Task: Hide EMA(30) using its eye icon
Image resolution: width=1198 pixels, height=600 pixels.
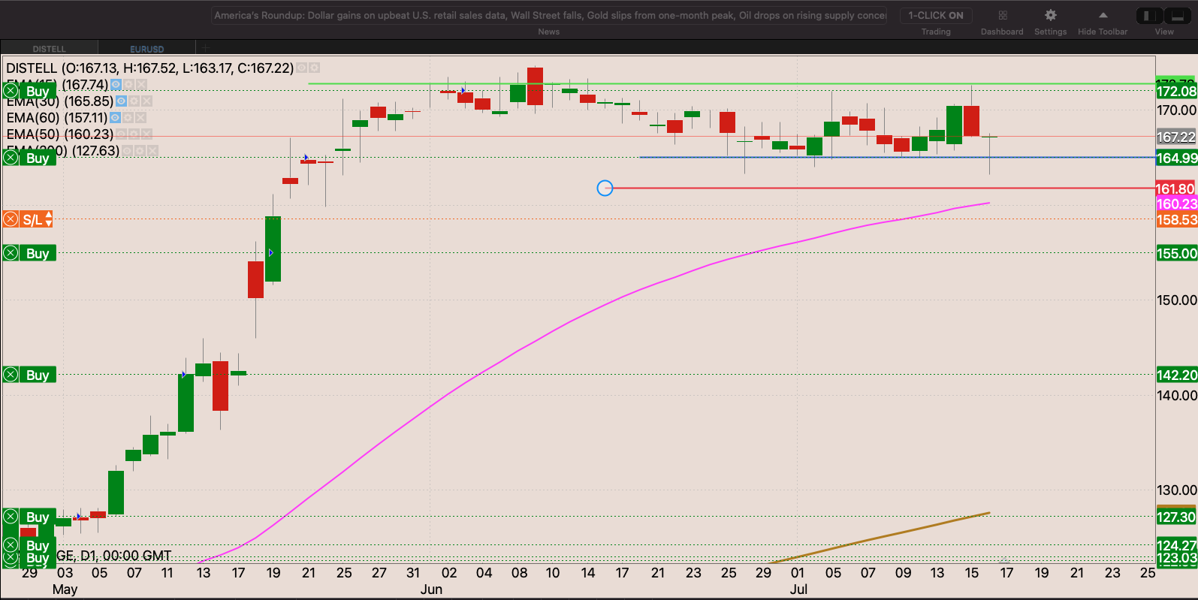Action: click(121, 101)
